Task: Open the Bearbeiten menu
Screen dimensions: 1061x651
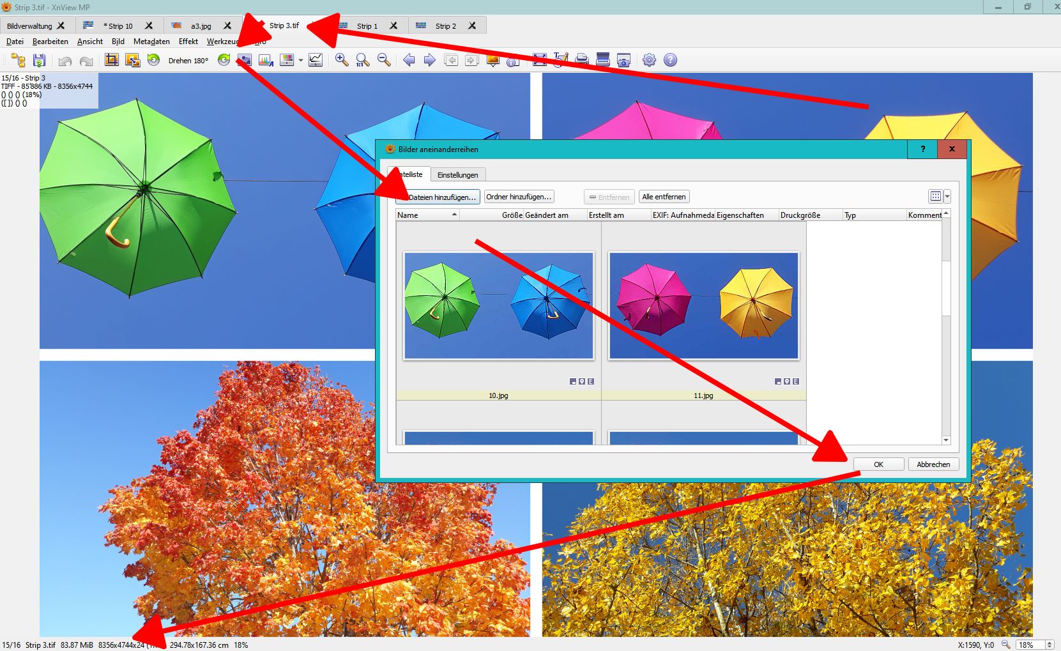Action: pos(50,42)
